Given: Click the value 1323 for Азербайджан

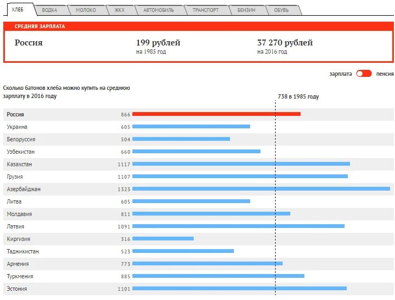Looking at the screenshot, I should [124, 190].
